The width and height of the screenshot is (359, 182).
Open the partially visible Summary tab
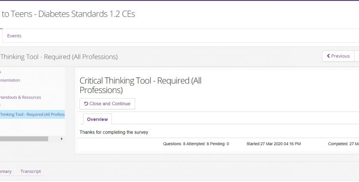coord(6,171)
